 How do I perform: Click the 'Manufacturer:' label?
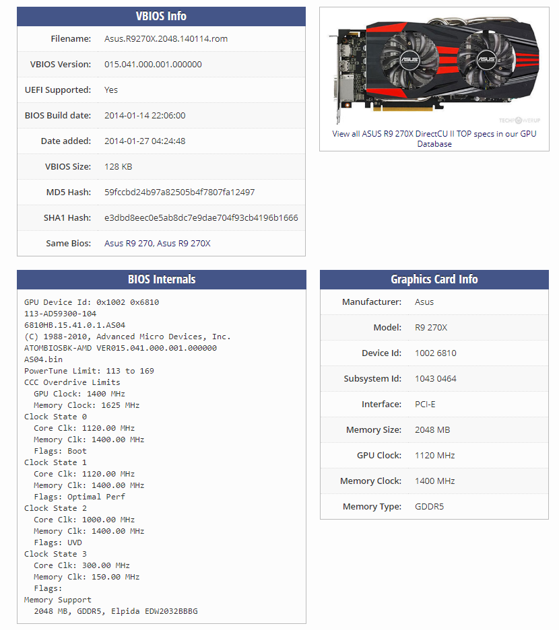click(372, 302)
